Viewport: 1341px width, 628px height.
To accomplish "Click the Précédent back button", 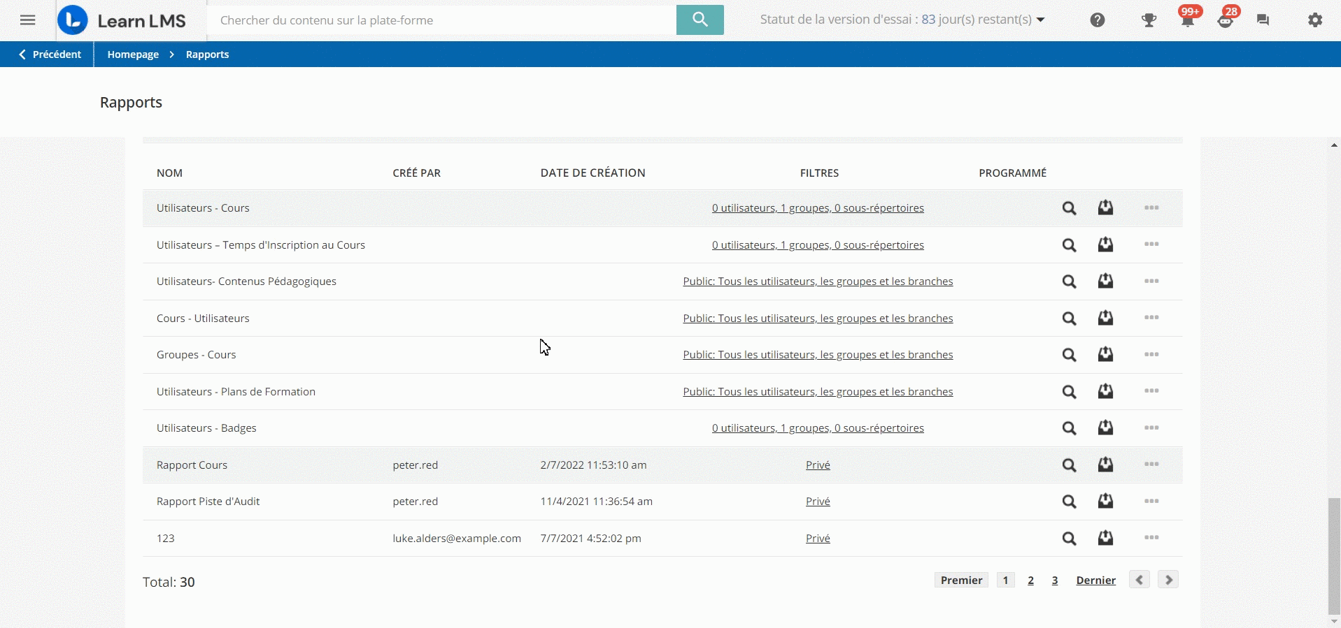I will (50, 54).
